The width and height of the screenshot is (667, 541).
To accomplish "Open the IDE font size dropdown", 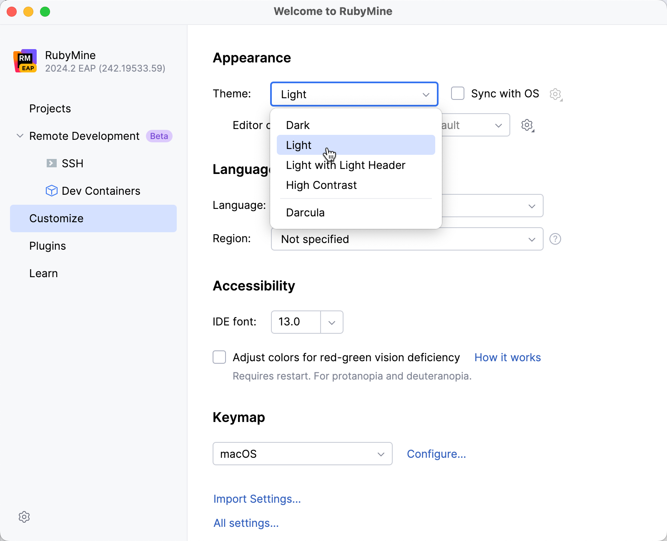I will (331, 322).
